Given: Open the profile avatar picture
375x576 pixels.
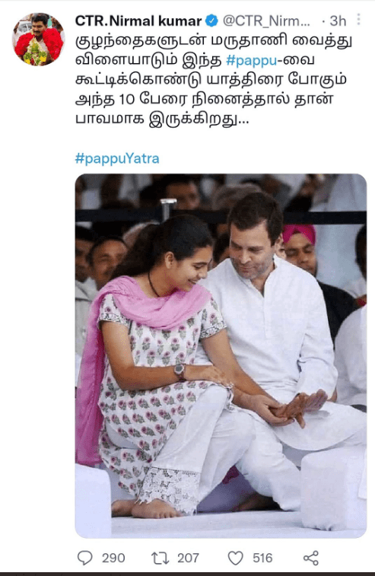Looking at the screenshot, I should pyautogui.click(x=39, y=40).
